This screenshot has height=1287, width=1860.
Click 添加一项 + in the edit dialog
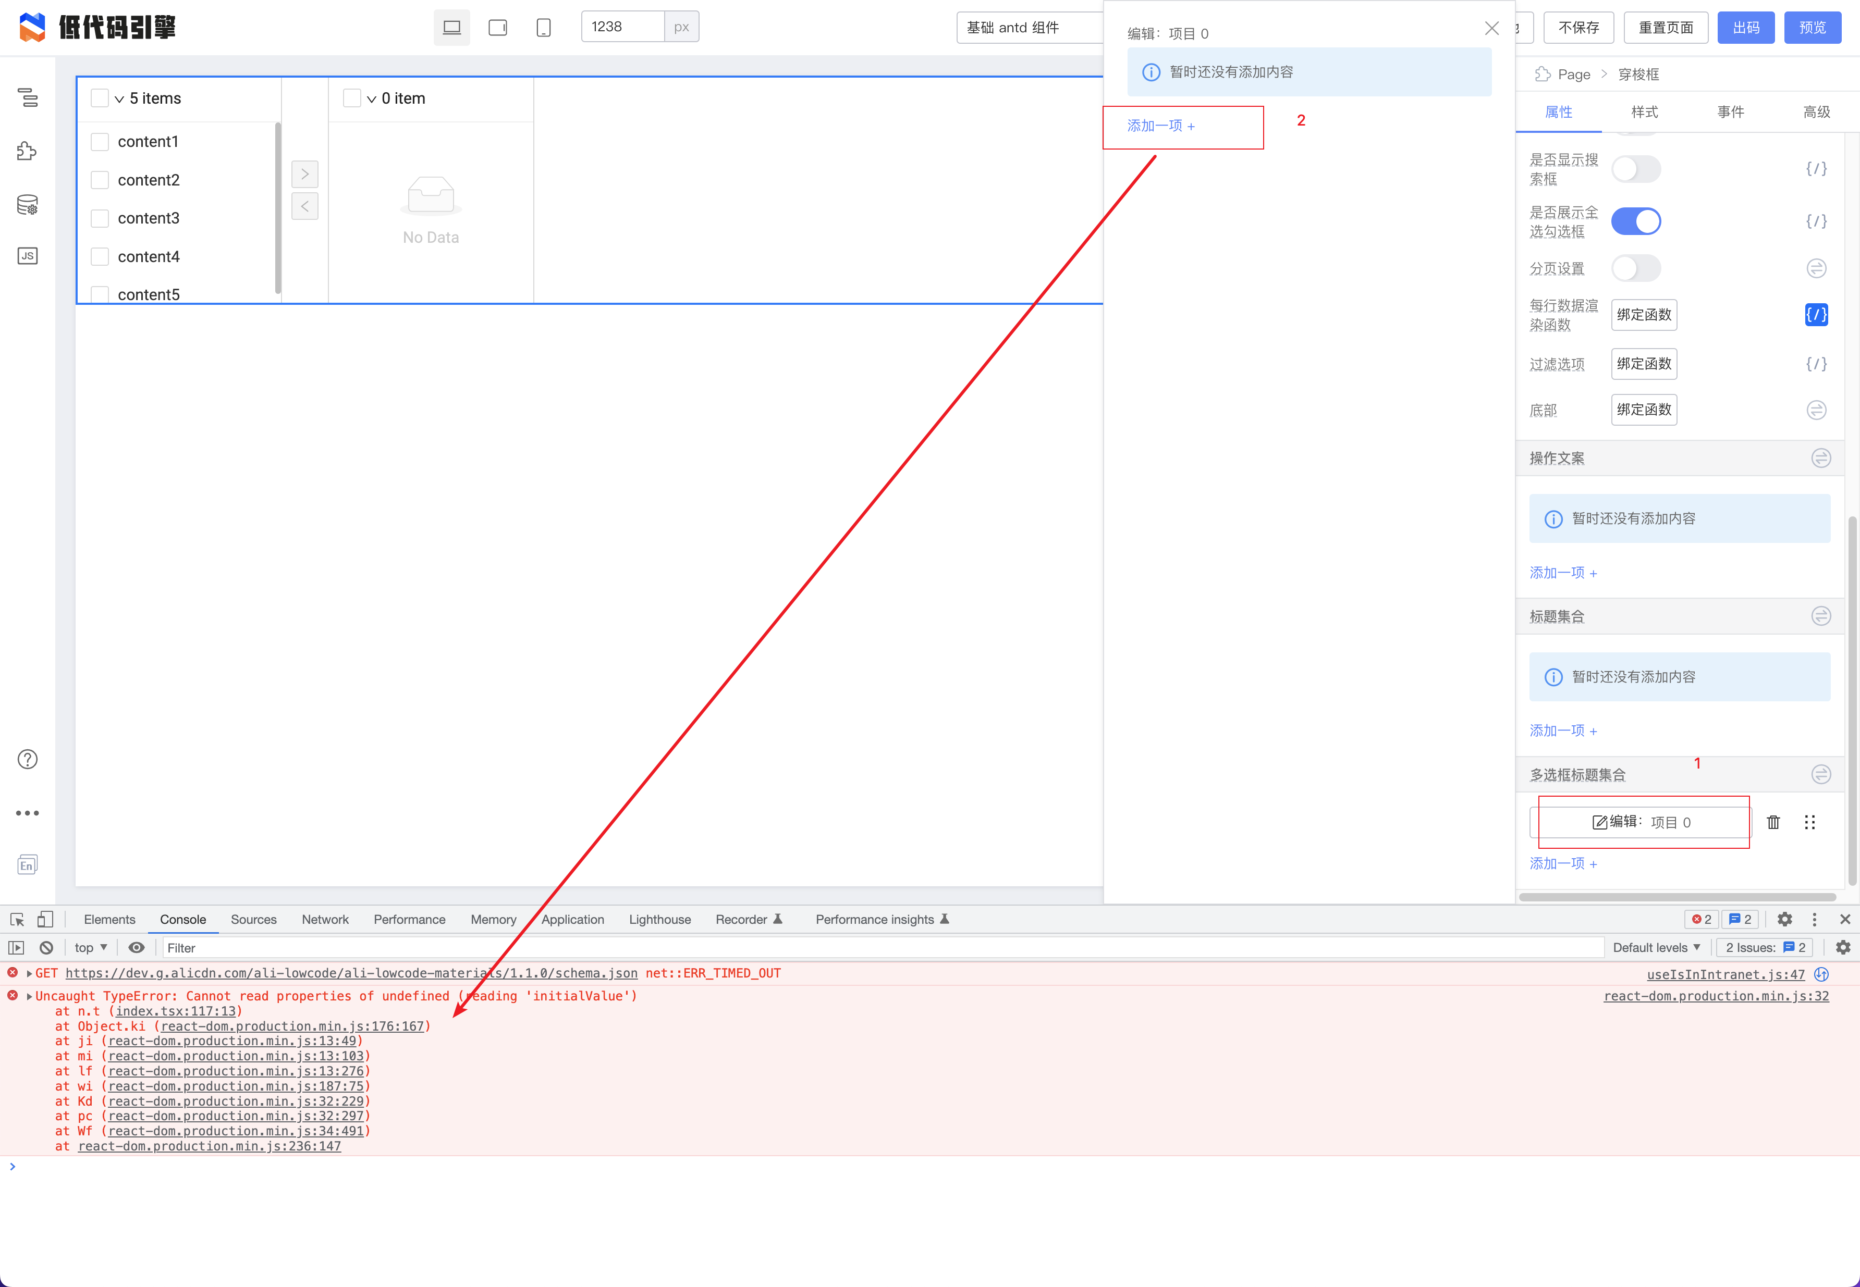point(1159,126)
